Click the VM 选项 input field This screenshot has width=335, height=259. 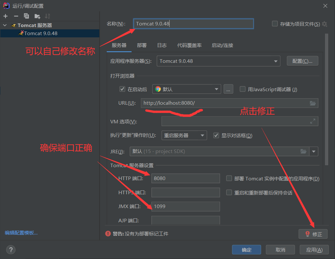click(x=240, y=121)
